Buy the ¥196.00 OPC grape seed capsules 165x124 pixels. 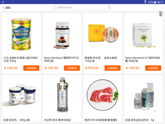point(72,68)
